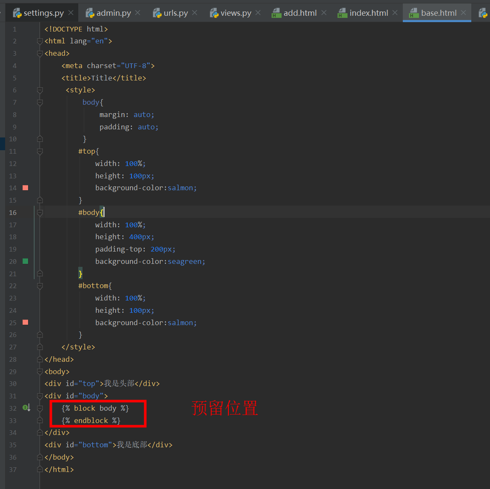Open the salmon color swatch on line 25
The height and width of the screenshot is (489, 490).
(26, 322)
